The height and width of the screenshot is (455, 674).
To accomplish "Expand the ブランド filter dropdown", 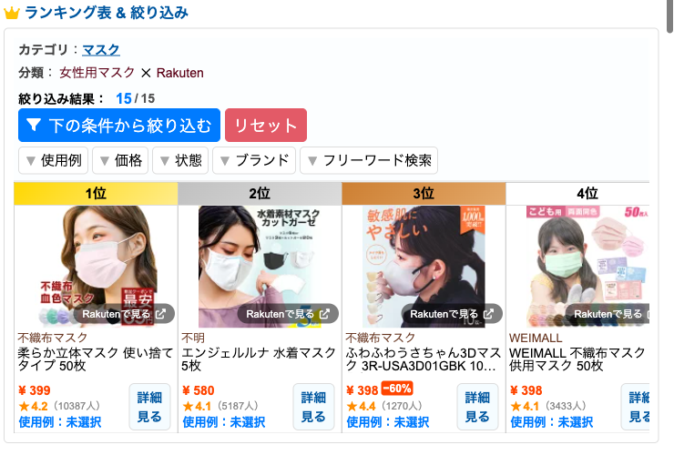I will coord(254,160).
